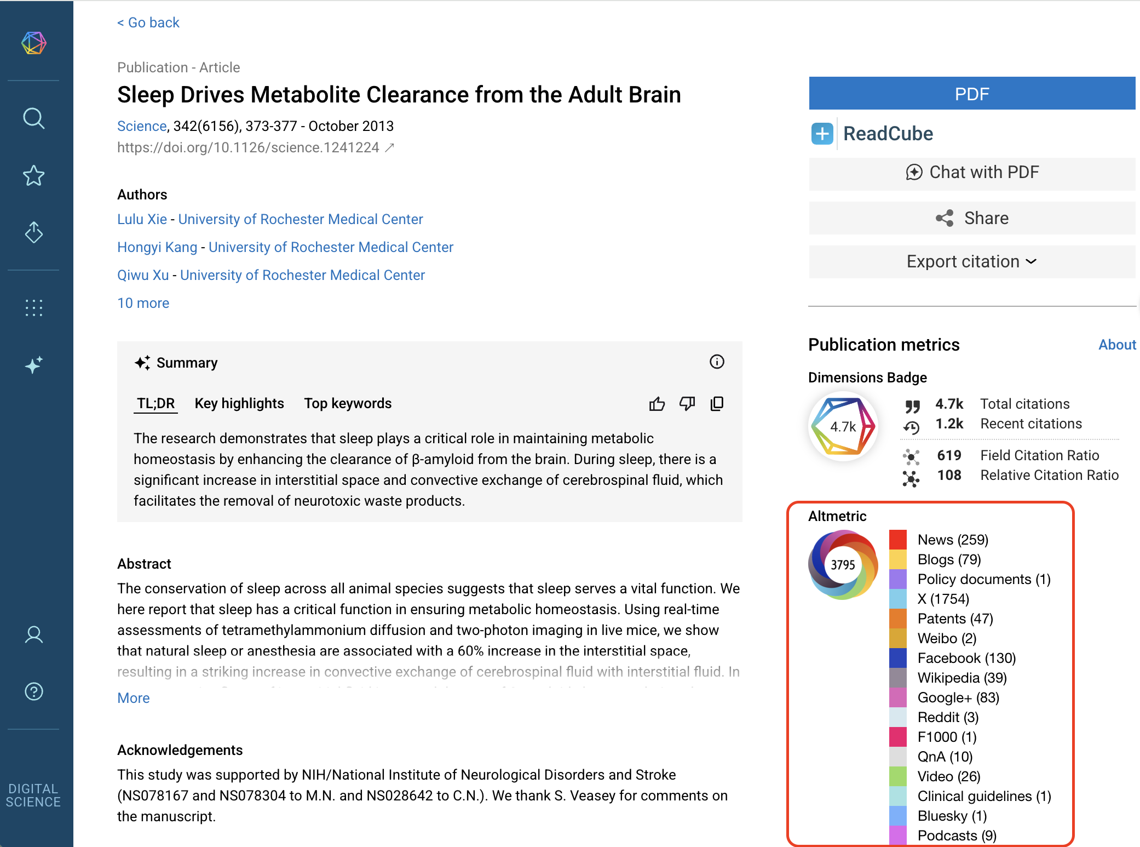Click the summary info icon
The width and height of the screenshot is (1140, 847).
(x=717, y=362)
